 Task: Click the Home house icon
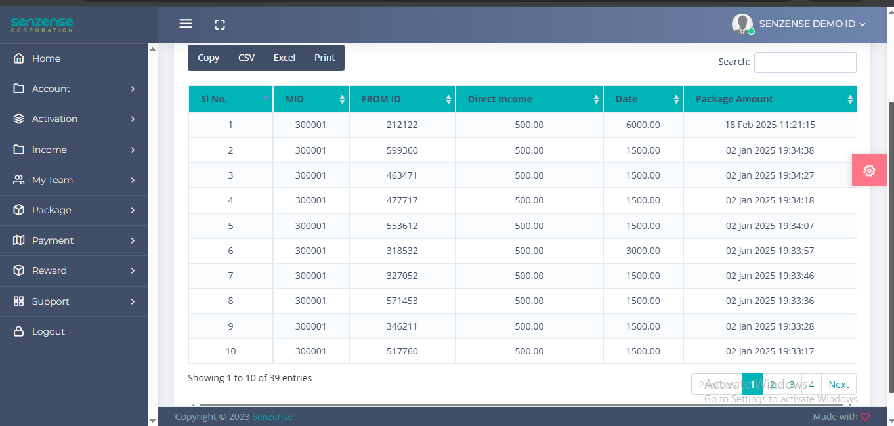19,58
